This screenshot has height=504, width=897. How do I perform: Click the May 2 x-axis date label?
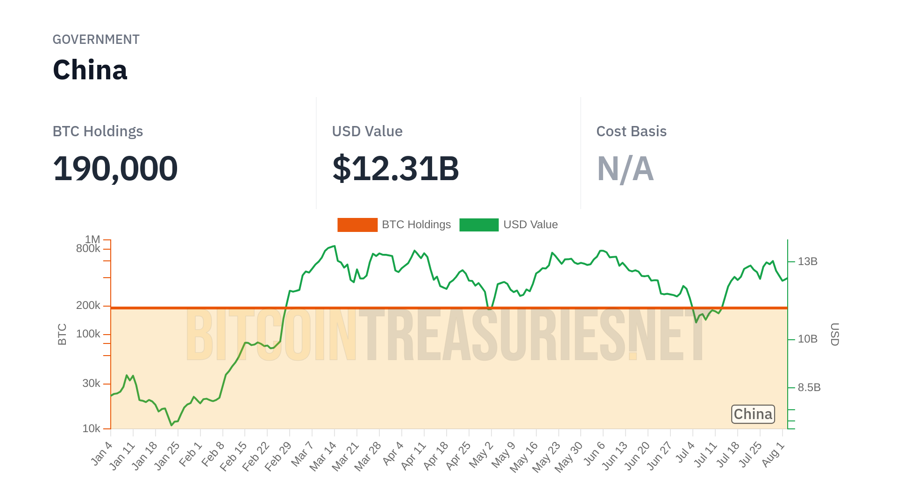(x=481, y=454)
